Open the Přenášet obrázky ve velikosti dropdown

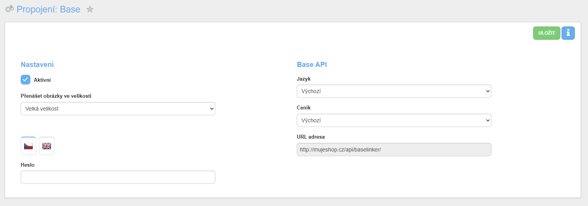118,109
